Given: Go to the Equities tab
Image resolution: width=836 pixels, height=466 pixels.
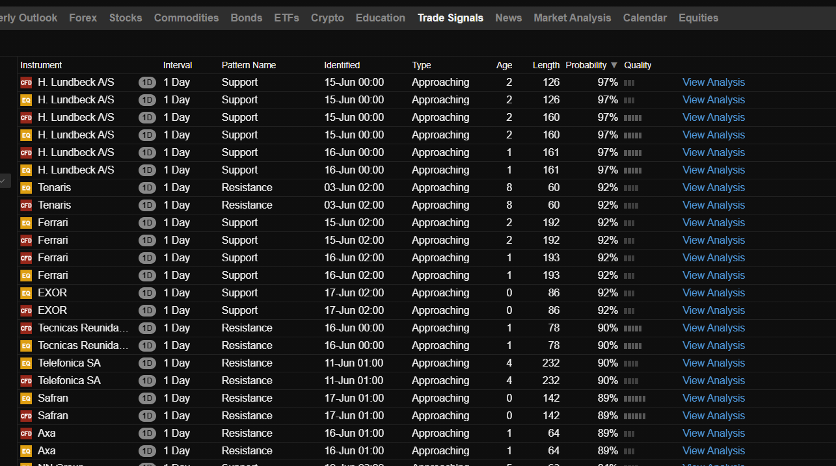Looking at the screenshot, I should click(x=699, y=18).
